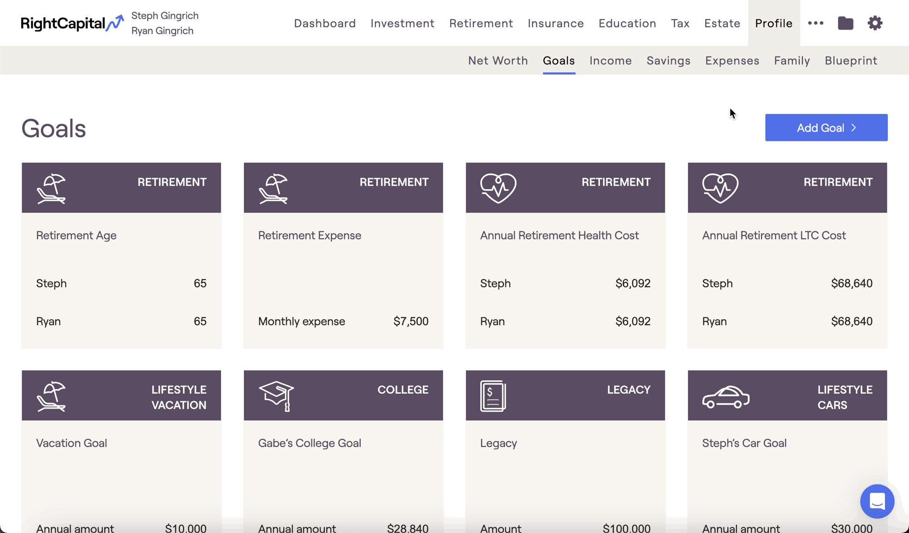Open the Legacy goal card
This screenshot has width=909, height=533.
tap(565, 451)
